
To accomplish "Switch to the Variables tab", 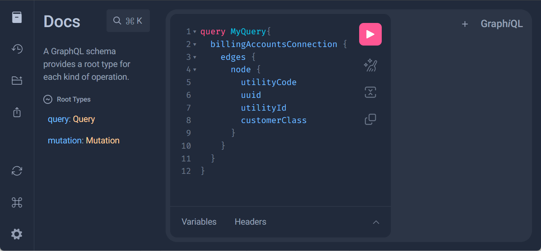I will click(x=199, y=222).
